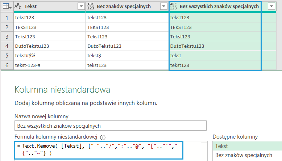Image resolution: width=282 pixels, height=161 pixels.
Task: Select the tekst$ cell in row 5
Action: 127,56
